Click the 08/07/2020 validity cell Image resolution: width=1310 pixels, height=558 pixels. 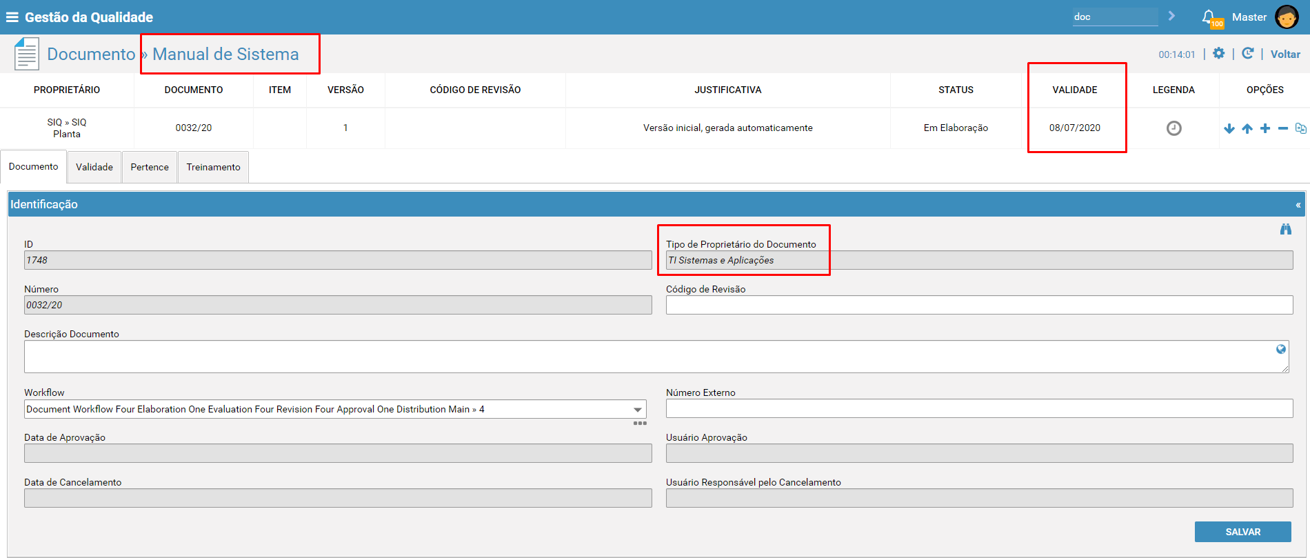tap(1074, 128)
